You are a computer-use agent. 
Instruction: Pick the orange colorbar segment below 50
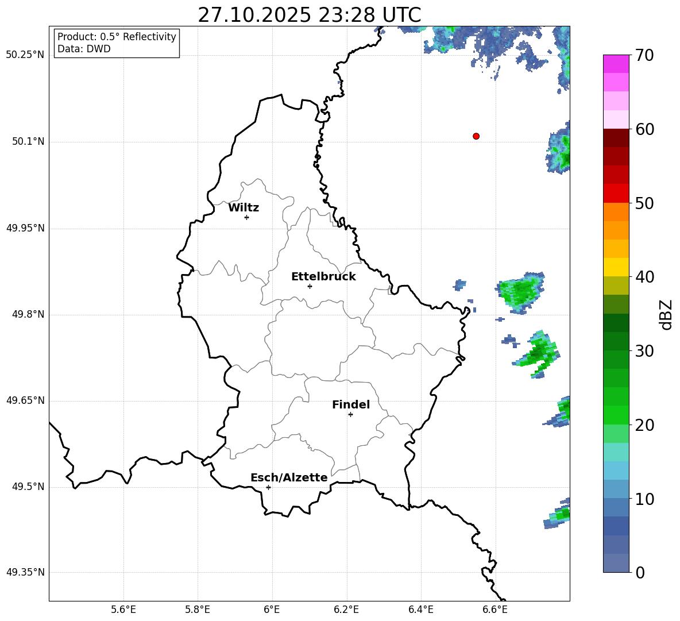[616, 212]
